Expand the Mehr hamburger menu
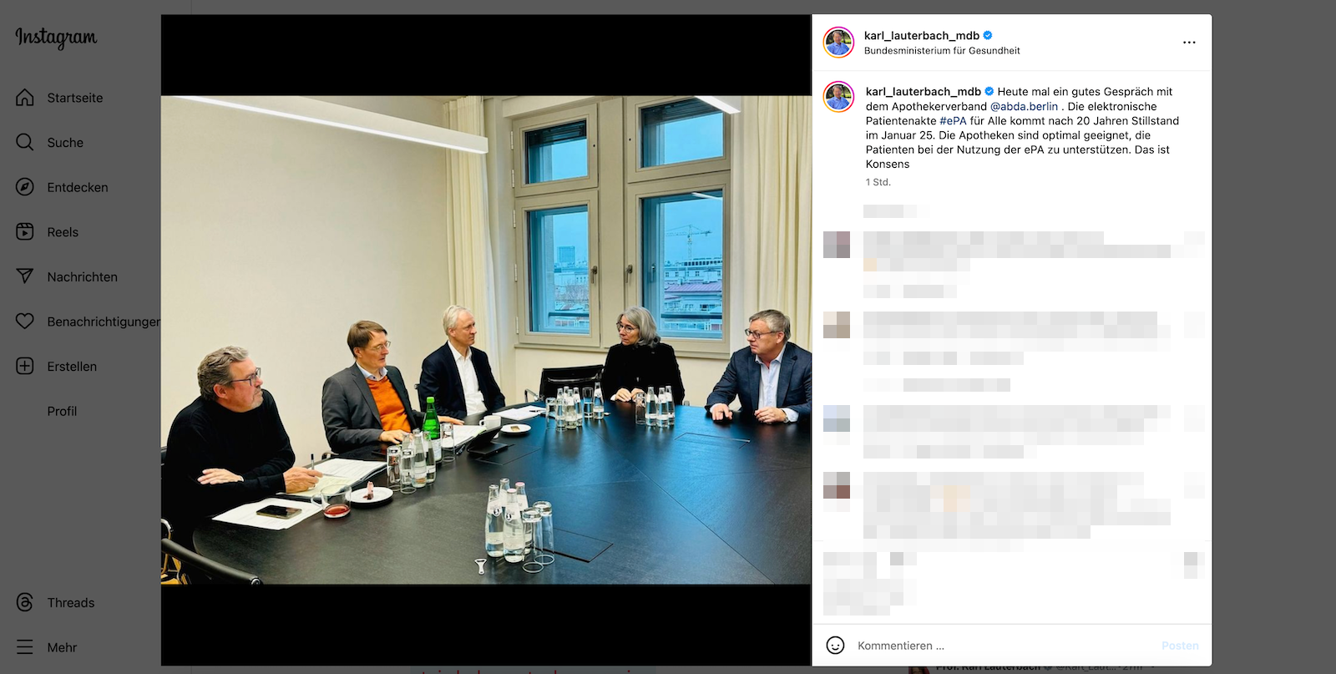 pyautogui.click(x=25, y=647)
